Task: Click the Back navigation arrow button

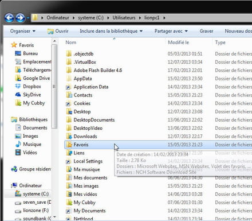Action: tap(9, 18)
